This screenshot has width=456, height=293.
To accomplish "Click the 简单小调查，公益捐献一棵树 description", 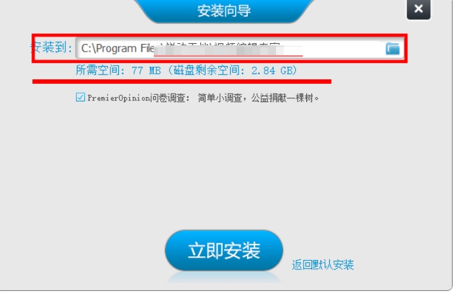I will coord(256,98).
